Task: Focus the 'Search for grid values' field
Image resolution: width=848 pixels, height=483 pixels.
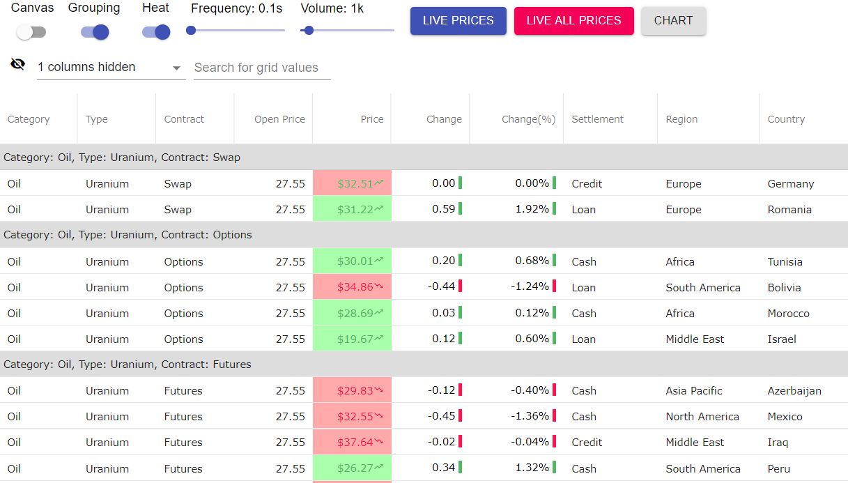Action: (x=262, y=68)
